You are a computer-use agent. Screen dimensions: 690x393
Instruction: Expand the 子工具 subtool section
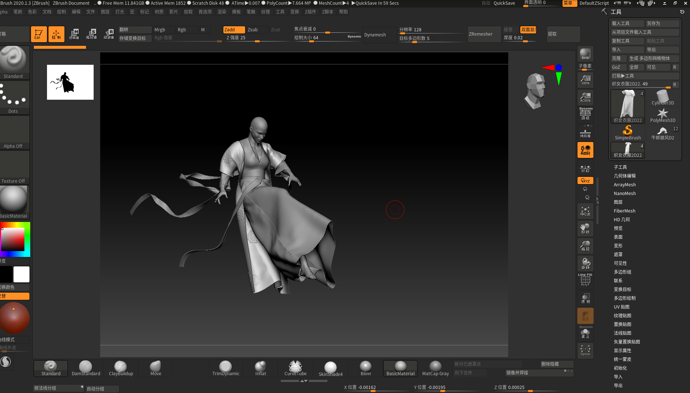coord(620,167)
